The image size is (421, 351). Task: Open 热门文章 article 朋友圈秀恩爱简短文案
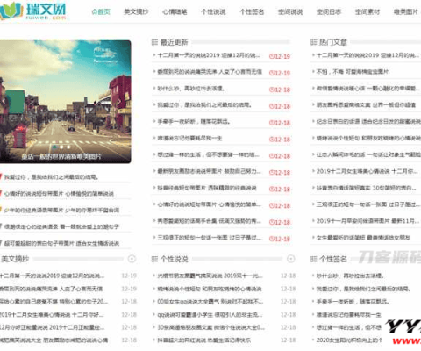tap(366, 104)
